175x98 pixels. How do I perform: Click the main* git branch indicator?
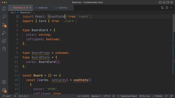(x=7, y=96)
